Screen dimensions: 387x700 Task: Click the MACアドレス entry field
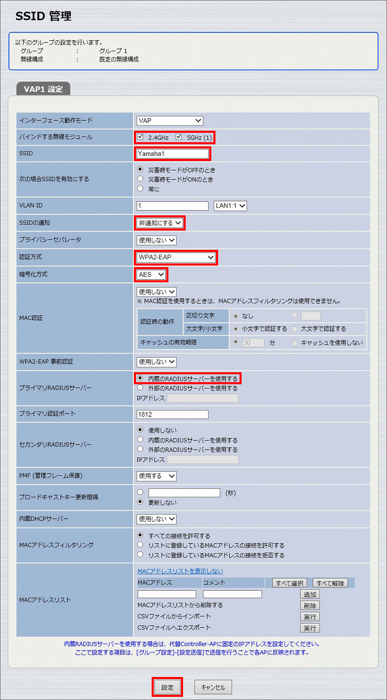pos(167,594)
